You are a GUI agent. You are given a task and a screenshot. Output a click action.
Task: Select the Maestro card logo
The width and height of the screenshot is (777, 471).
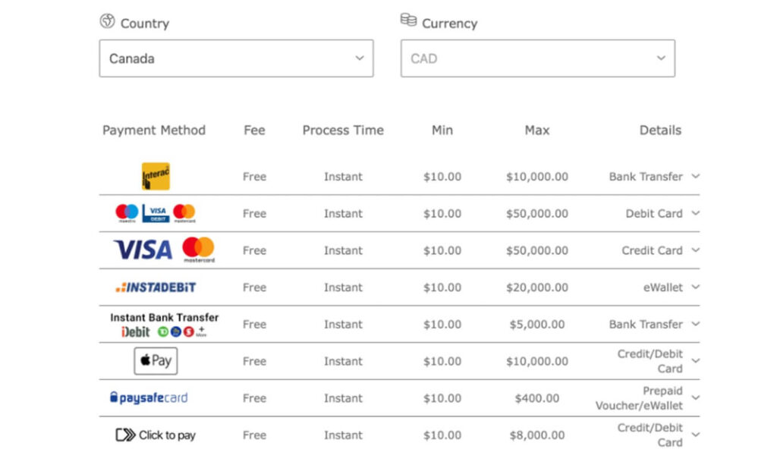[x=127, y=213]
